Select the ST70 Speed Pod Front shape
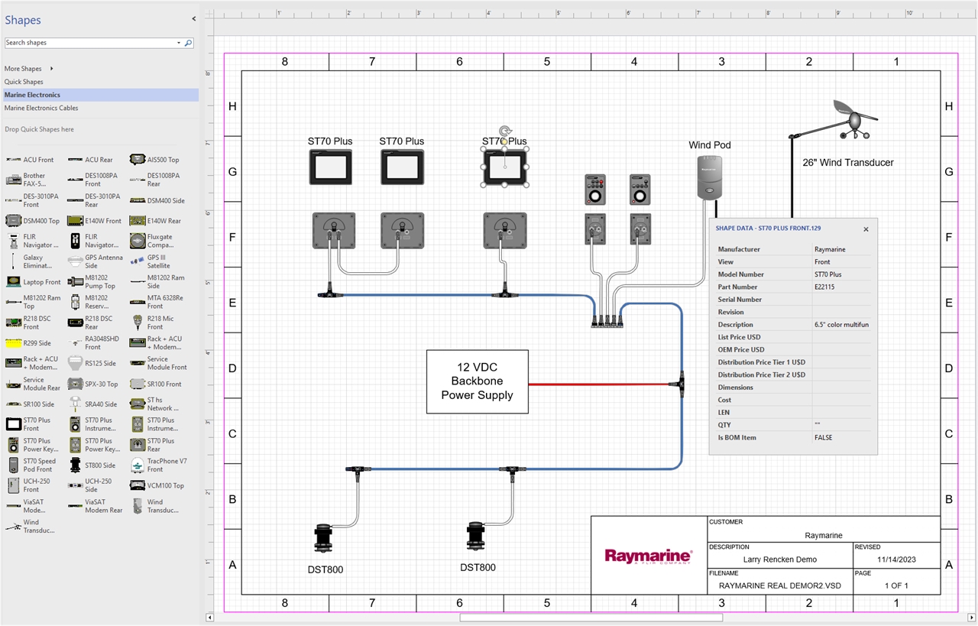This screenshot has height=626, width=978. click(x=31, y=465)
